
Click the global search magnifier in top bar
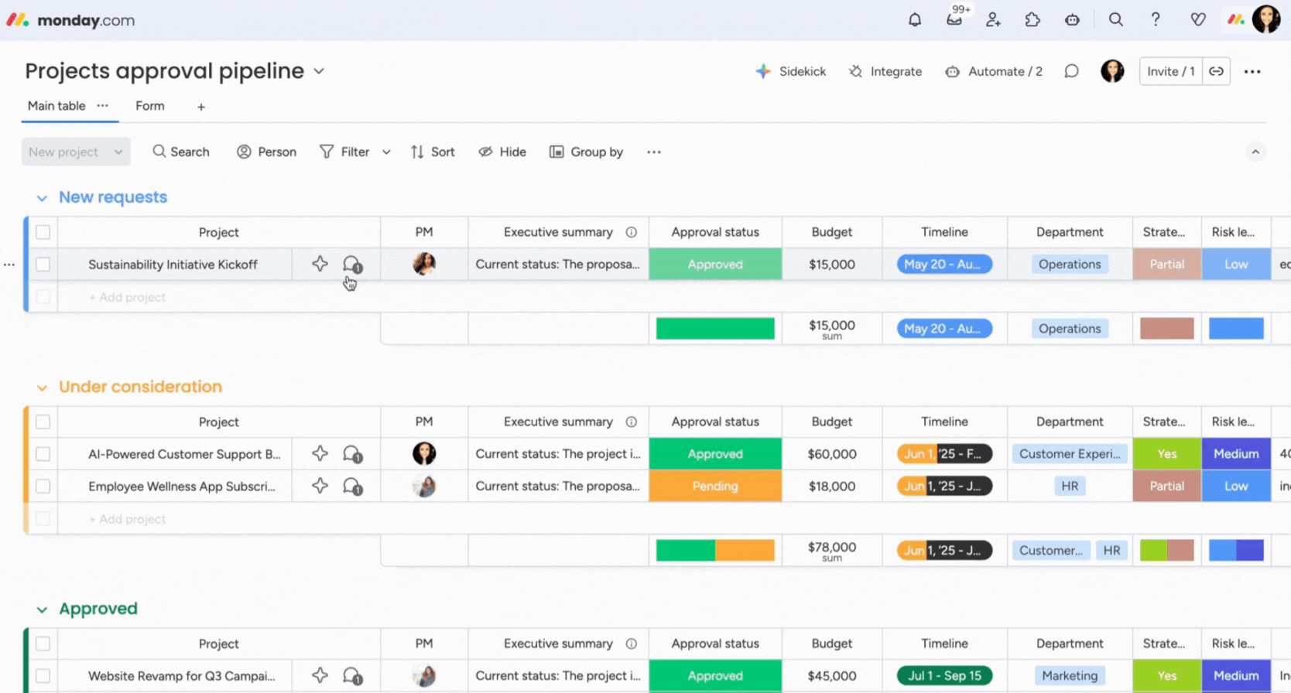tap(1115, 20)
